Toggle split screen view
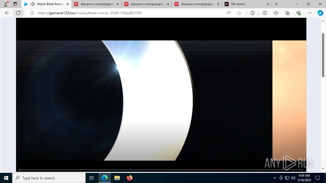 (265, 13)
